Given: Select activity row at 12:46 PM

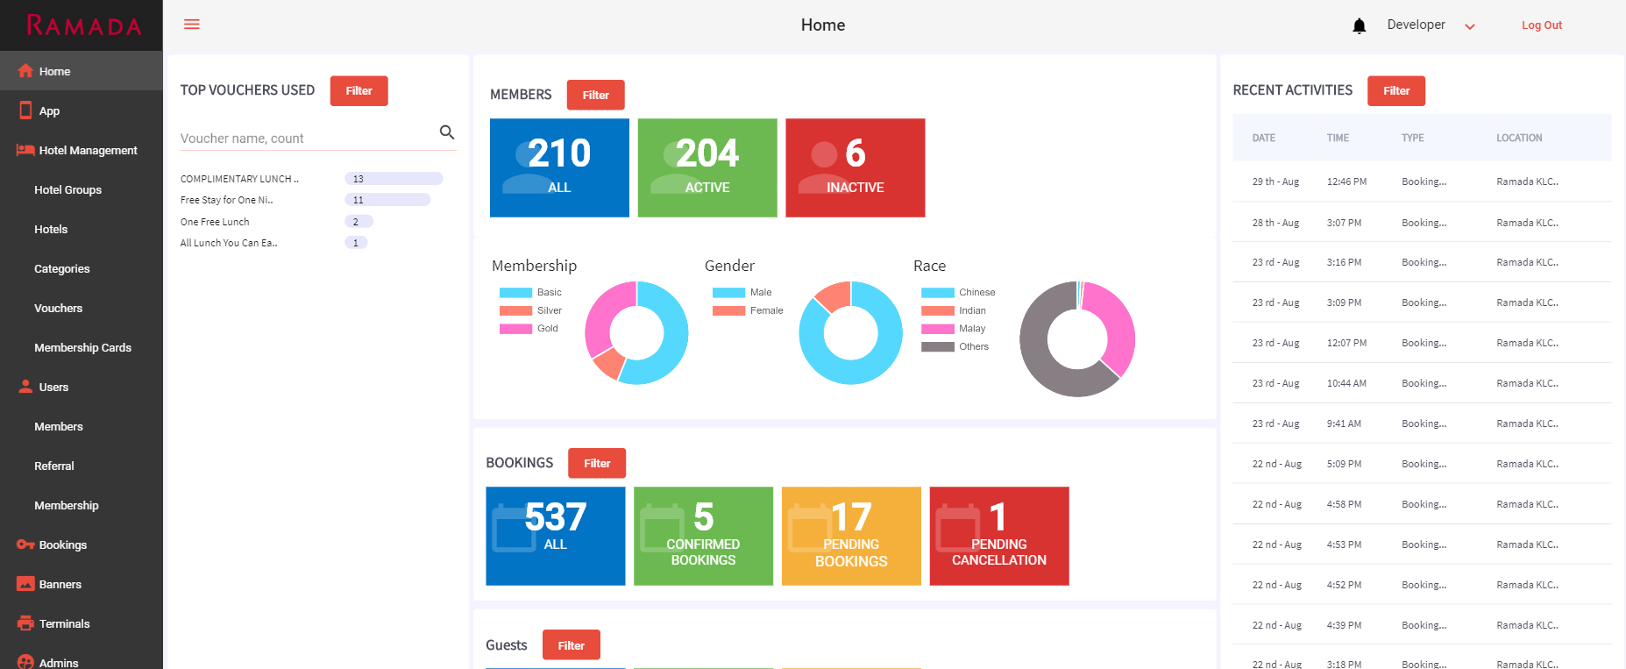Looking at the screenshot, I should click(1422, 181).
